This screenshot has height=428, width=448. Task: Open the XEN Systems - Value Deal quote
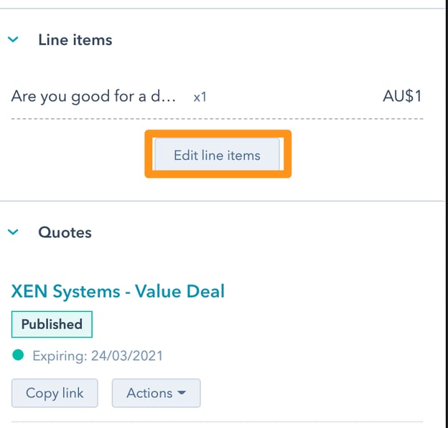click(118, 291)
